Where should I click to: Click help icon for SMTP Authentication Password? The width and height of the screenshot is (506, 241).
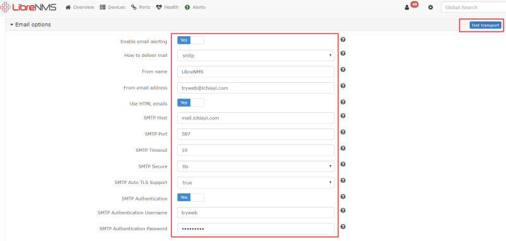pos(343,226)
